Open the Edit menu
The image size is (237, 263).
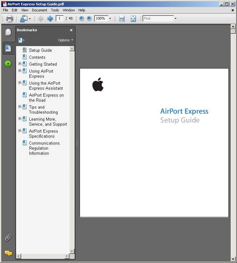tap(15, 10)
